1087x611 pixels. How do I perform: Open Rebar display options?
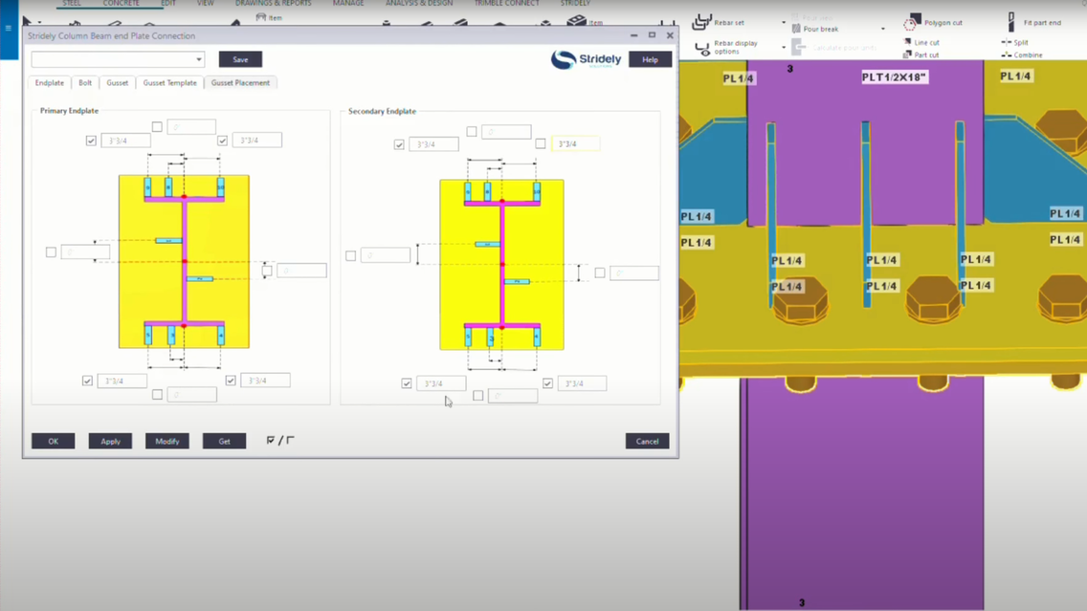click(735, 47)
